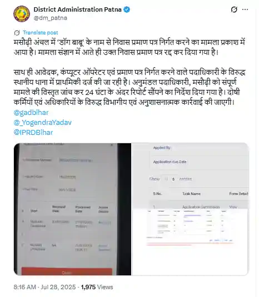Open the @_YogendraYadav mention
Image resolution: width=259 pixels, height=297 pixels.
click(x=42, y=122)
